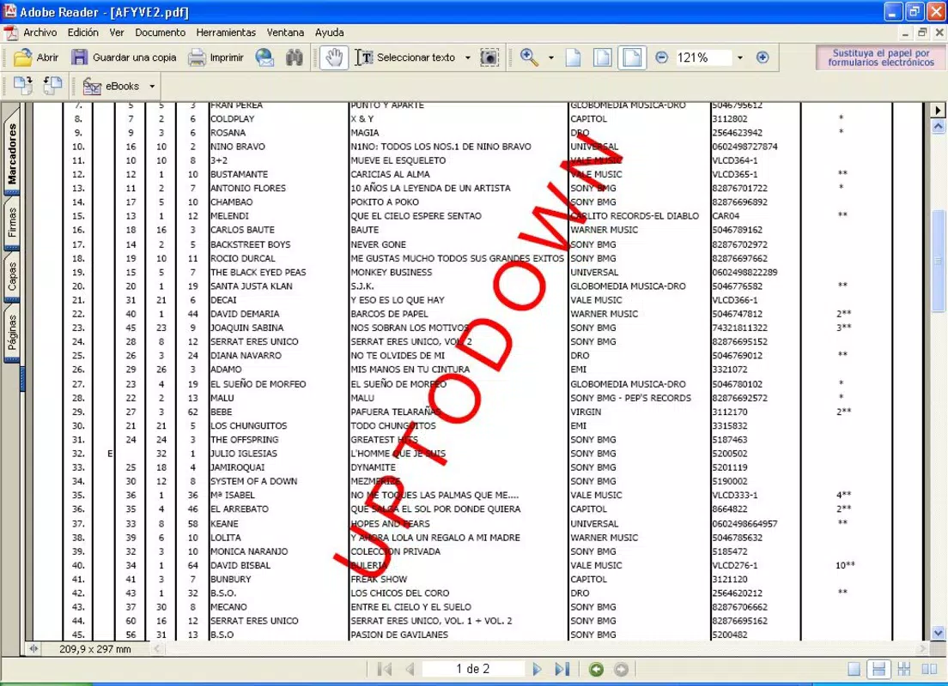Viewport: 948px width, 686px height.
Task: Click DAVID BISBAL artist cell
Action: [240, 565]
